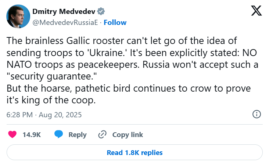Click the Reply text label
Screen dimensions: 269x166
click(78, 134)
